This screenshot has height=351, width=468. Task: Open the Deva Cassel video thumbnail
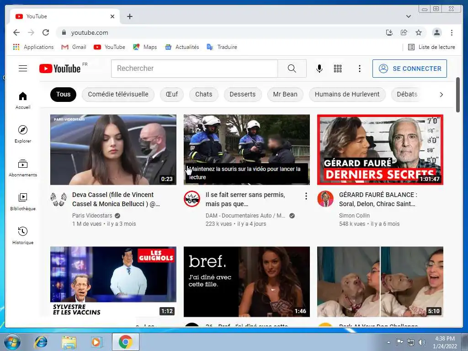113,149
